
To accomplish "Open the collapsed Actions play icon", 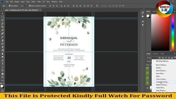I will (x=143, y=16).
